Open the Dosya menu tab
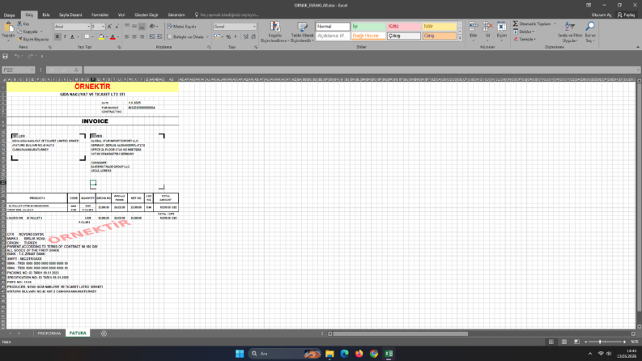The height and width of the screenshot is (361, 642). [x=9, y=15]
